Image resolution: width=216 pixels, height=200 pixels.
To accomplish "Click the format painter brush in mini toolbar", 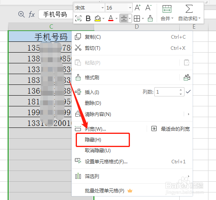I will coord(150,18).
